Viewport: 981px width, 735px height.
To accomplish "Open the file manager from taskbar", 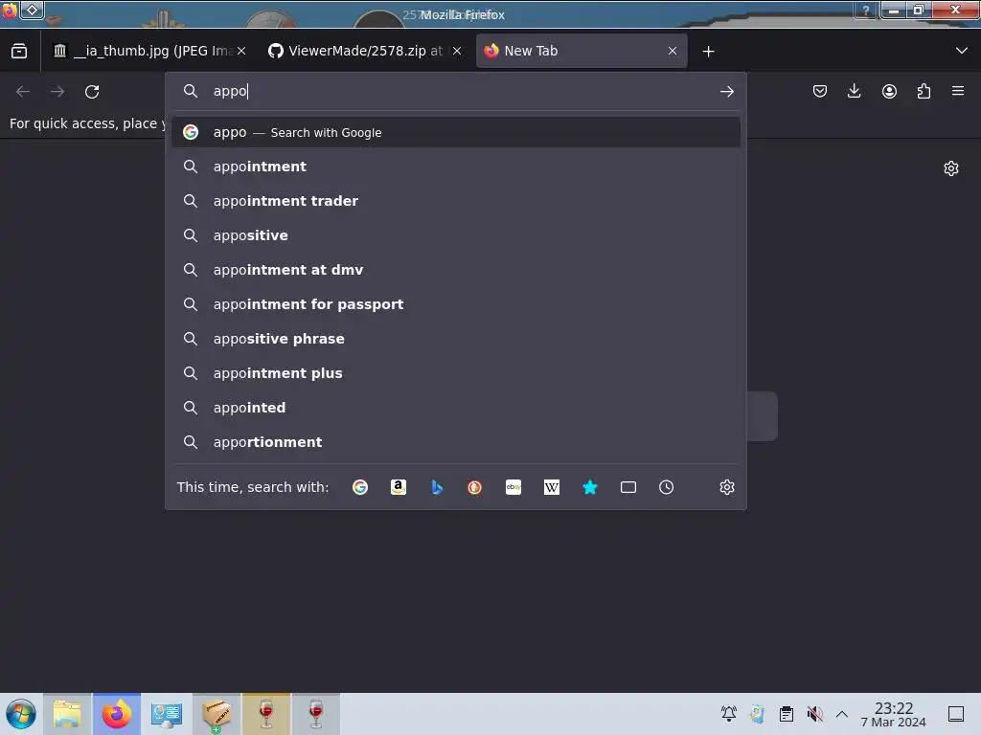I will tap(67, 714).
